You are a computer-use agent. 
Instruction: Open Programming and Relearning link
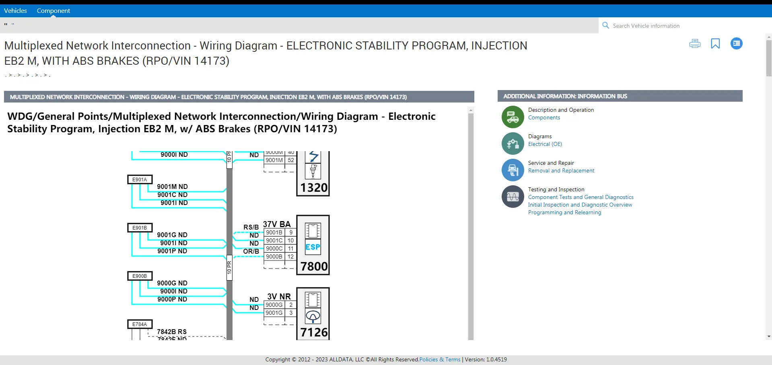(564, 212)
